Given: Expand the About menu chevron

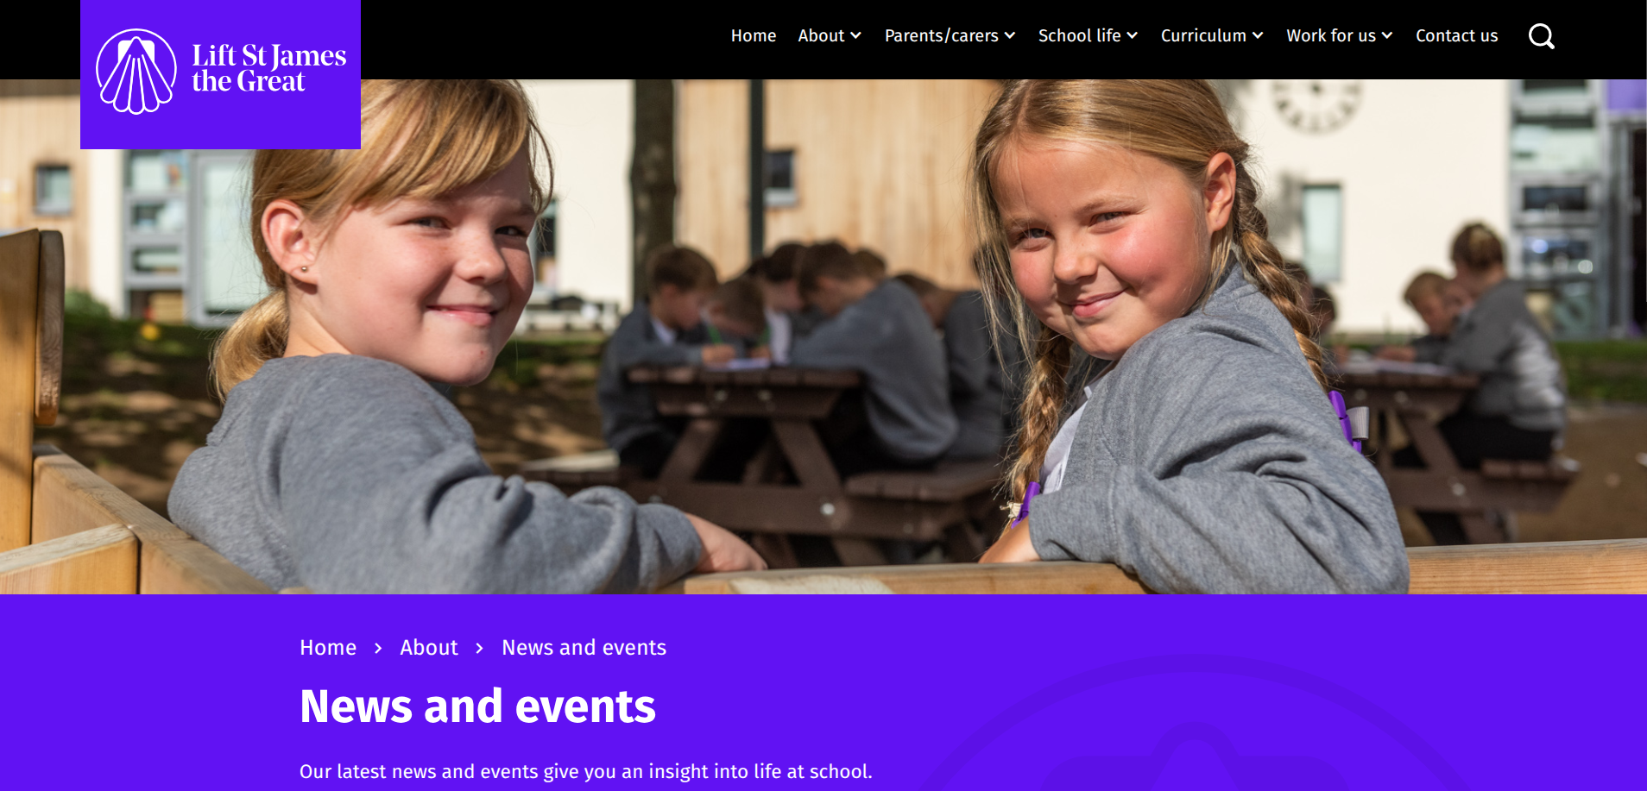Looking at the screenshot, I should click(x=855, y=35).
